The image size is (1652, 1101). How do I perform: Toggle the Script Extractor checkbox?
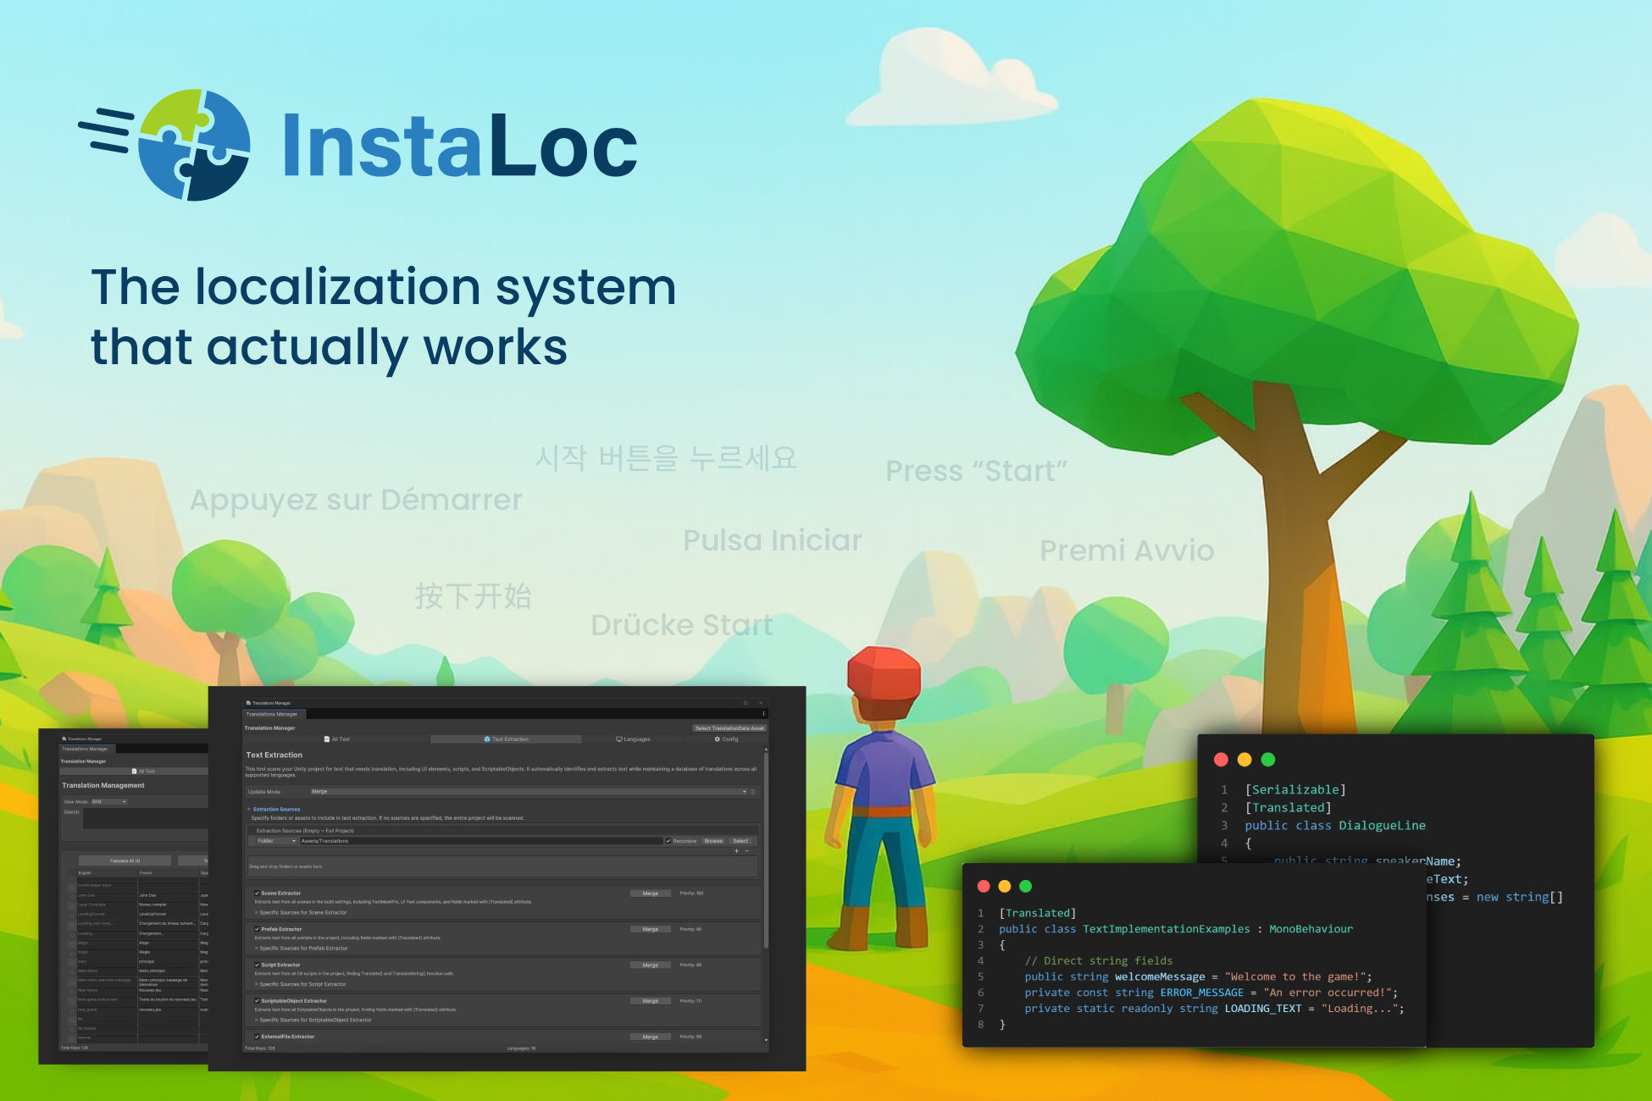pyautogui.click(x=257, y=965)
